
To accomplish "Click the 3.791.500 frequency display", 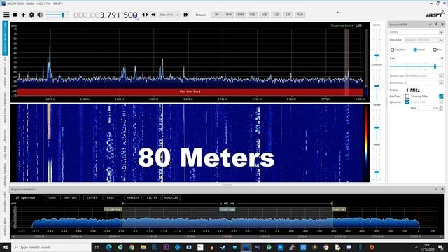I will [x=106, y=15].
